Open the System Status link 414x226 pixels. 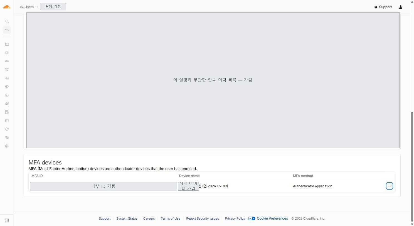[x=127, y=218]
